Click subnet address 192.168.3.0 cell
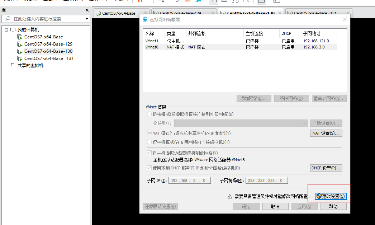This screenshot has height=225, width=375. [x=314, y=47]
